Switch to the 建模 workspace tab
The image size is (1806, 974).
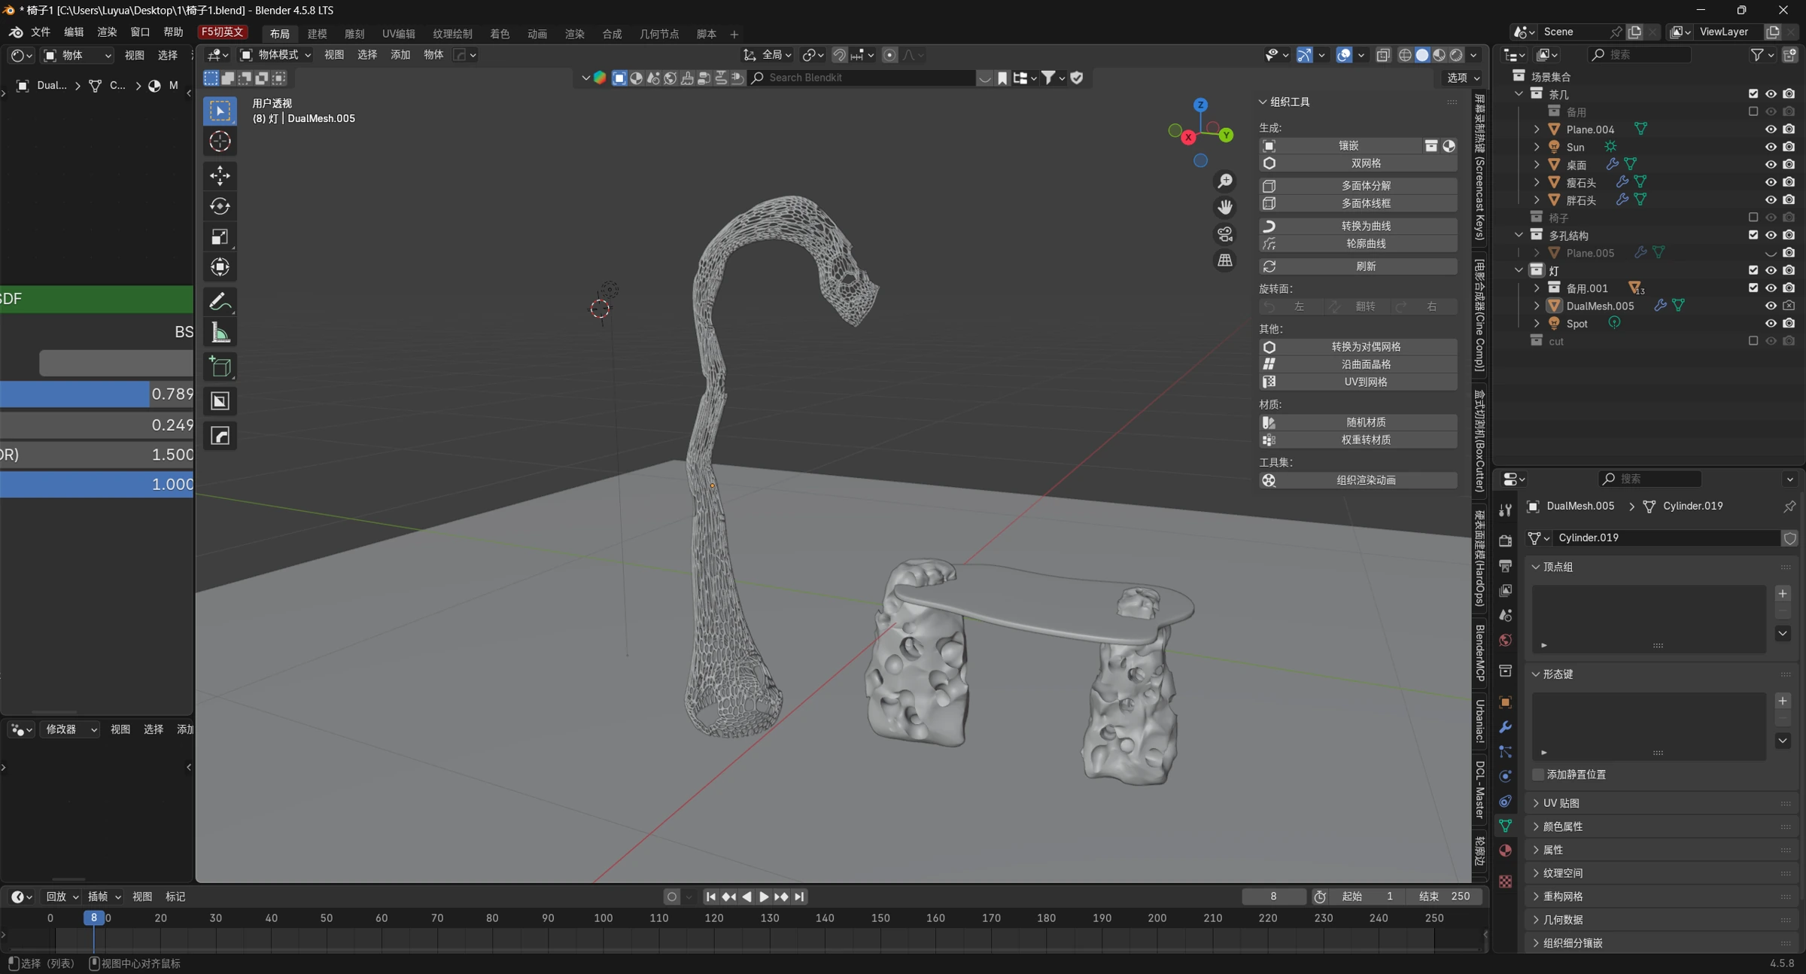tap(317, 34)
